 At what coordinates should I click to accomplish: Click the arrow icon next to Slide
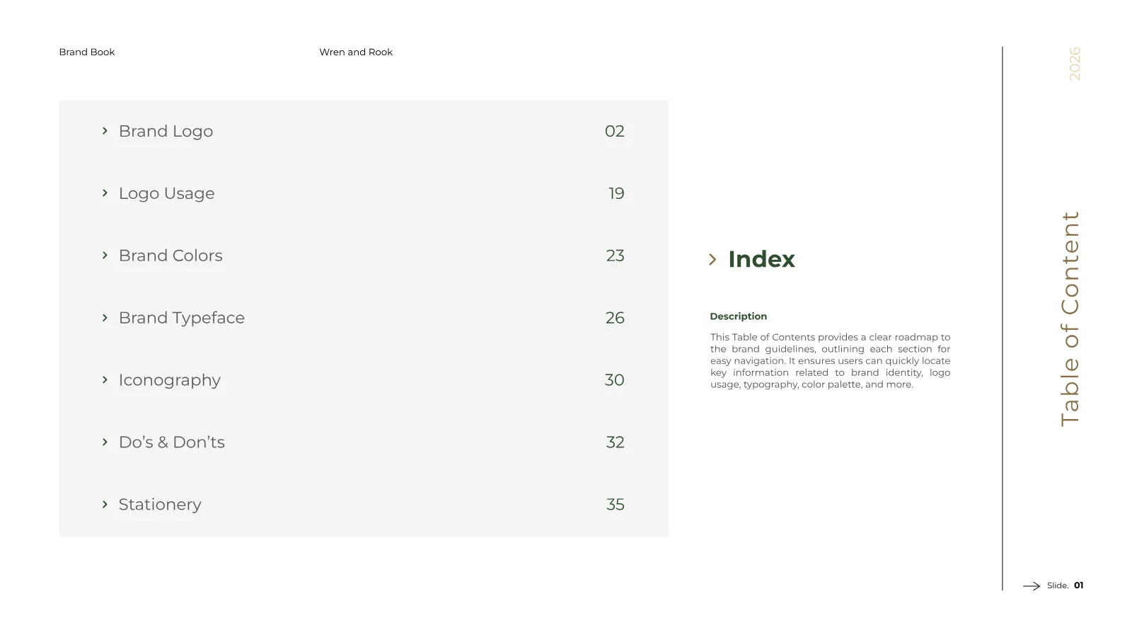[x=1032, y=586]
